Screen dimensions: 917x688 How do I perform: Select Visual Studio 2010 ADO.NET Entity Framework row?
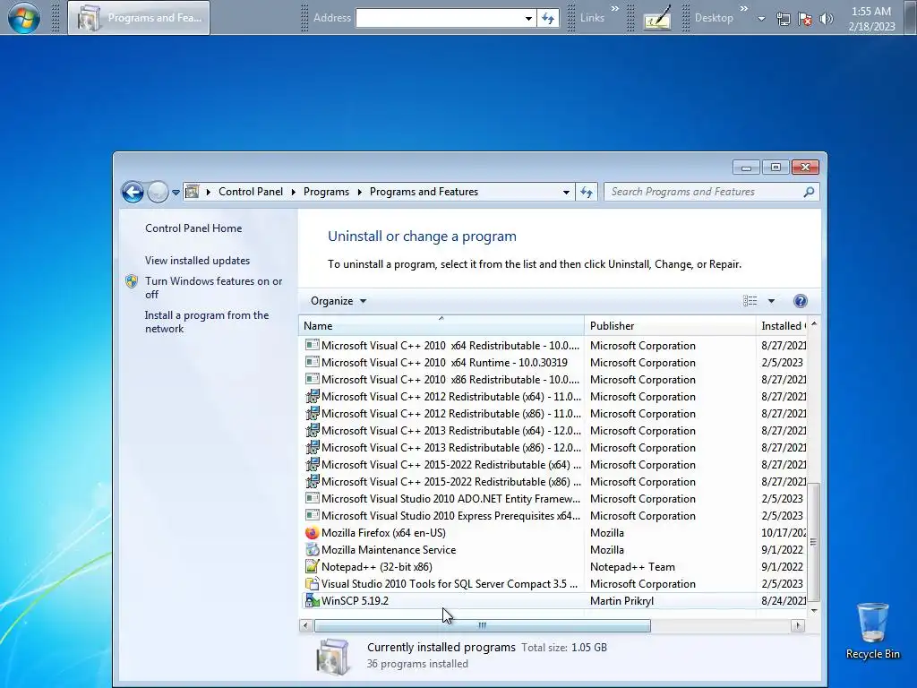click(x=553, y=498)
